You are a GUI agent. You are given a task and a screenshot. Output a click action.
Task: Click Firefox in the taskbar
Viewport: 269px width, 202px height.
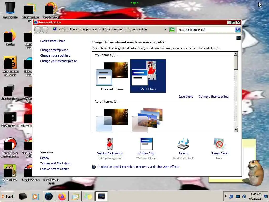[62, 196]
